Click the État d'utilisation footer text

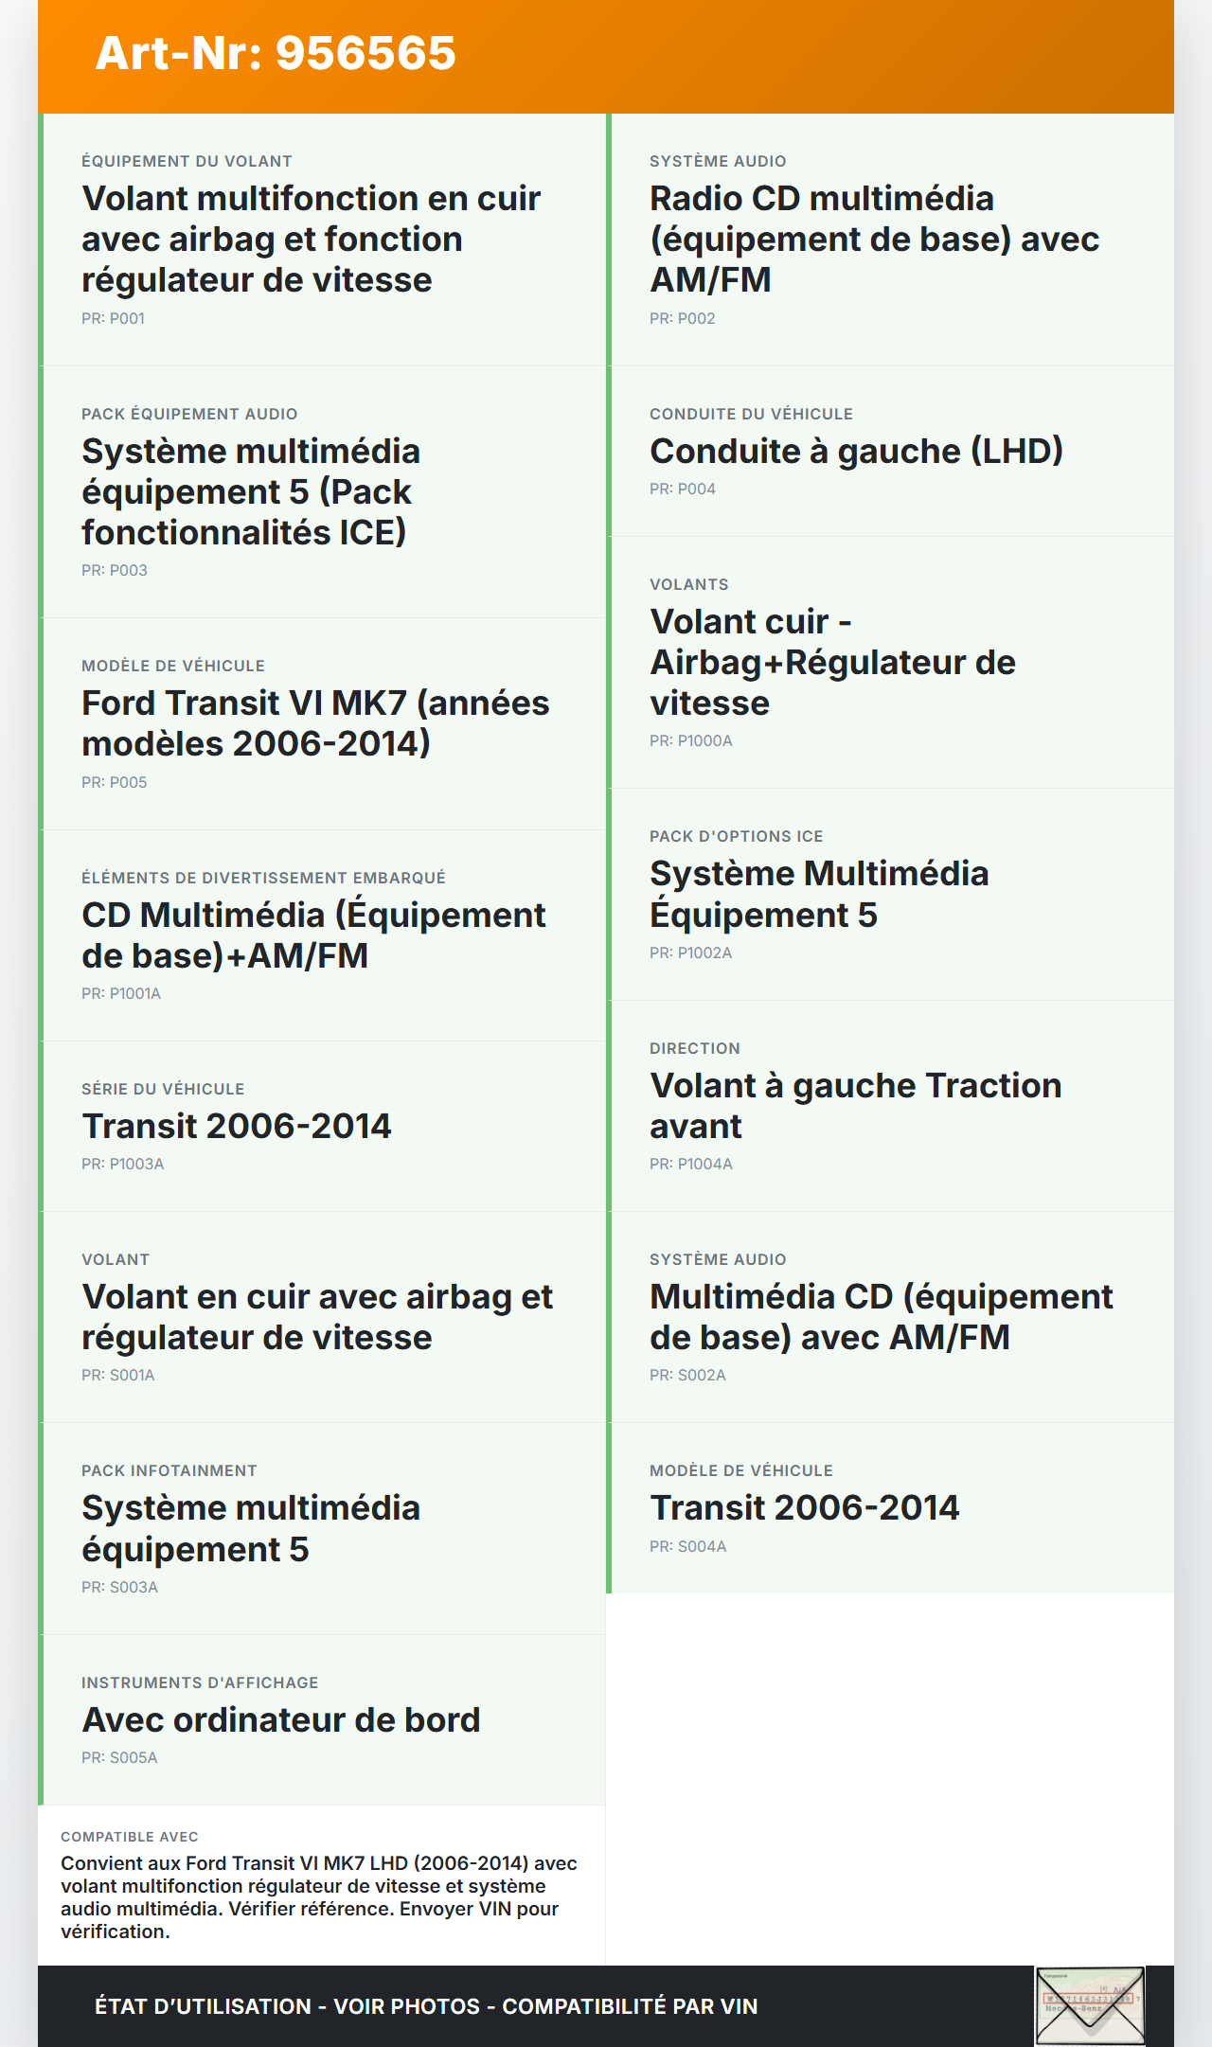(x=426, y=2006)
